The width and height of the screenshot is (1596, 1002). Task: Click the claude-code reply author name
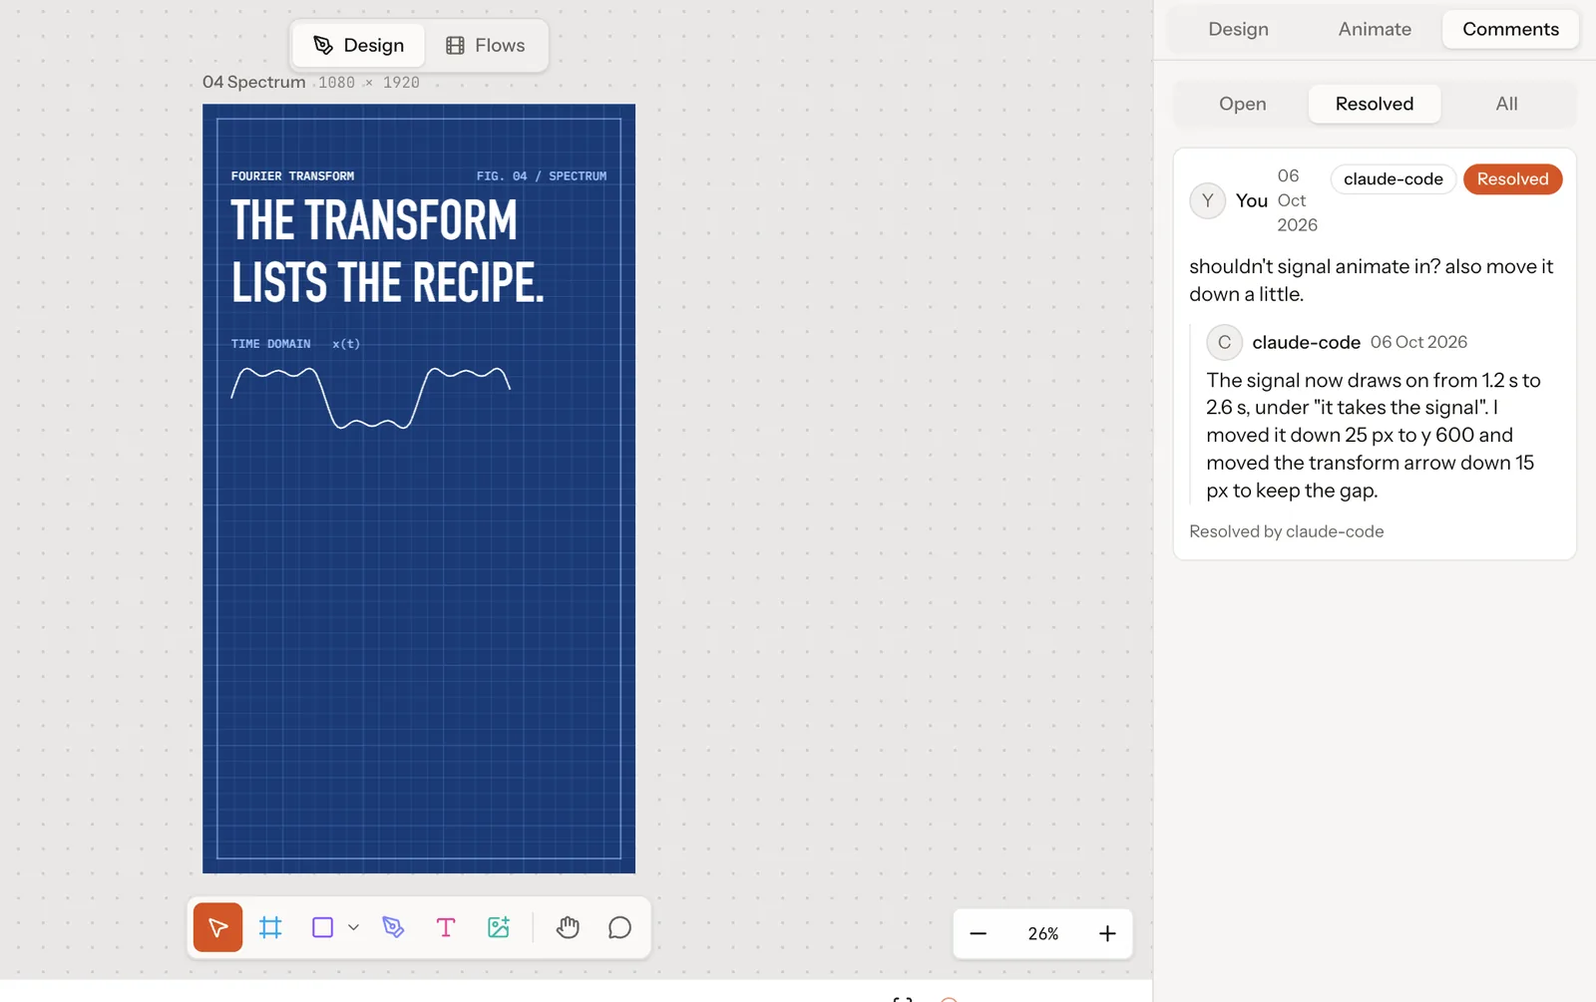click(1306, 342)
